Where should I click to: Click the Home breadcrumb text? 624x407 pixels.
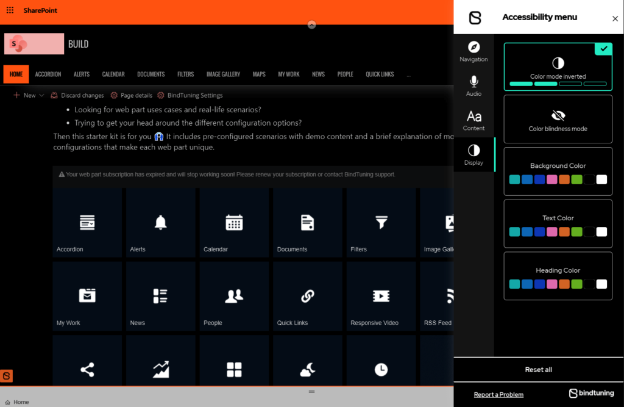pyautogui.click(x=21, y=402)
